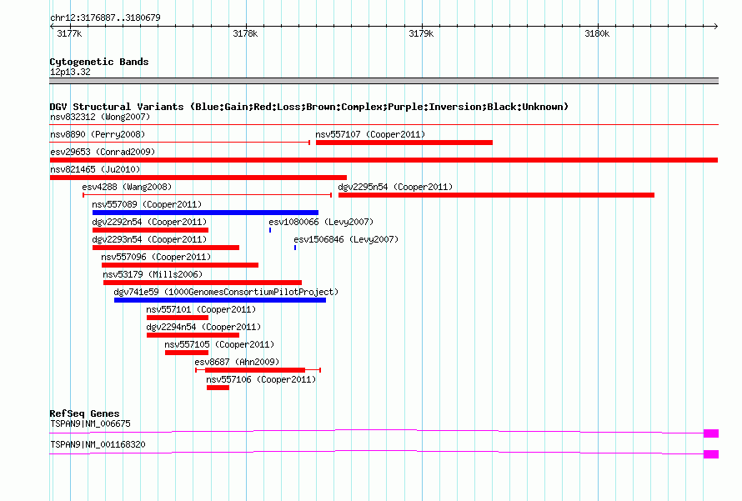Click the dgv2292n54 (Cooper2011) label

click(149, 222)
